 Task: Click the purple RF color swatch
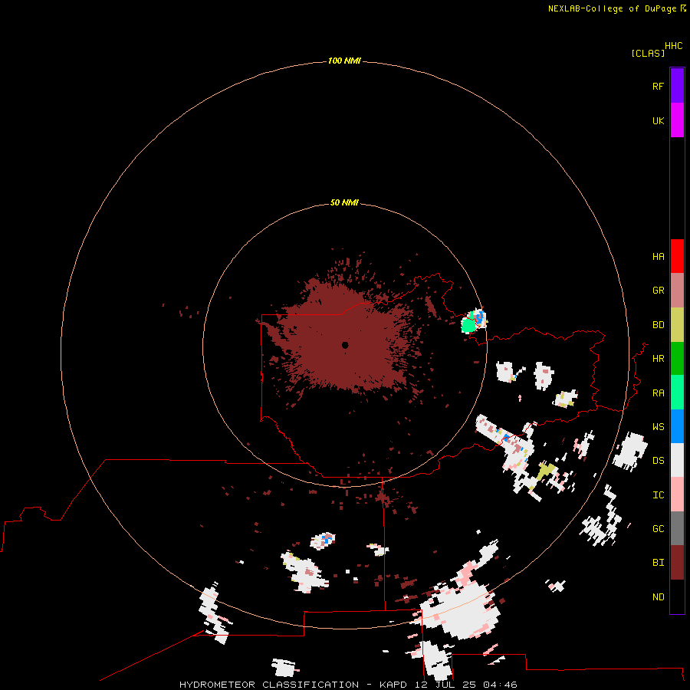pyautogui.click(x=677, y=86)
